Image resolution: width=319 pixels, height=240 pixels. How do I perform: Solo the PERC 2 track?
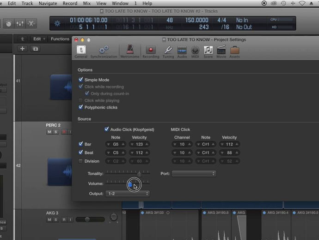click(56, 132)
